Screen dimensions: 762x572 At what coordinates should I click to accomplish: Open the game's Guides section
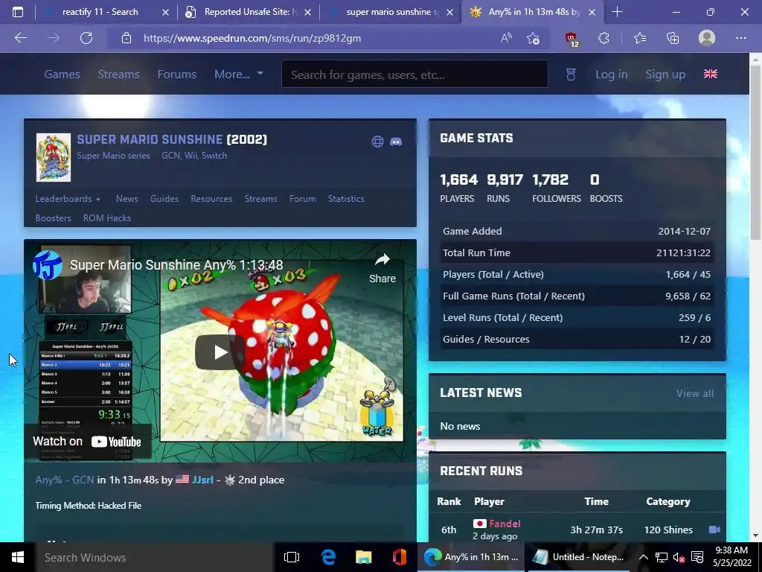coord(164,198)
